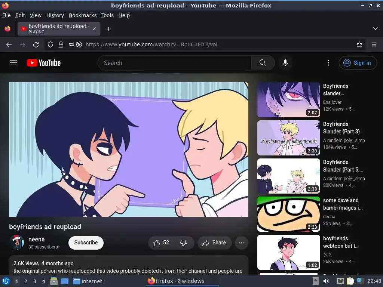Open Boyfriends Slander Part 5 thumbnail
This screenshot has height=287, width=383.
tap(288, 176)
